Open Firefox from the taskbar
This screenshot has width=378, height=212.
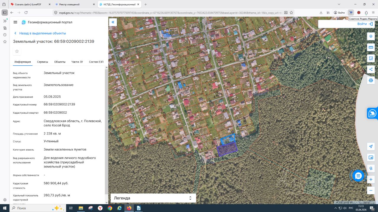(129, 208)
